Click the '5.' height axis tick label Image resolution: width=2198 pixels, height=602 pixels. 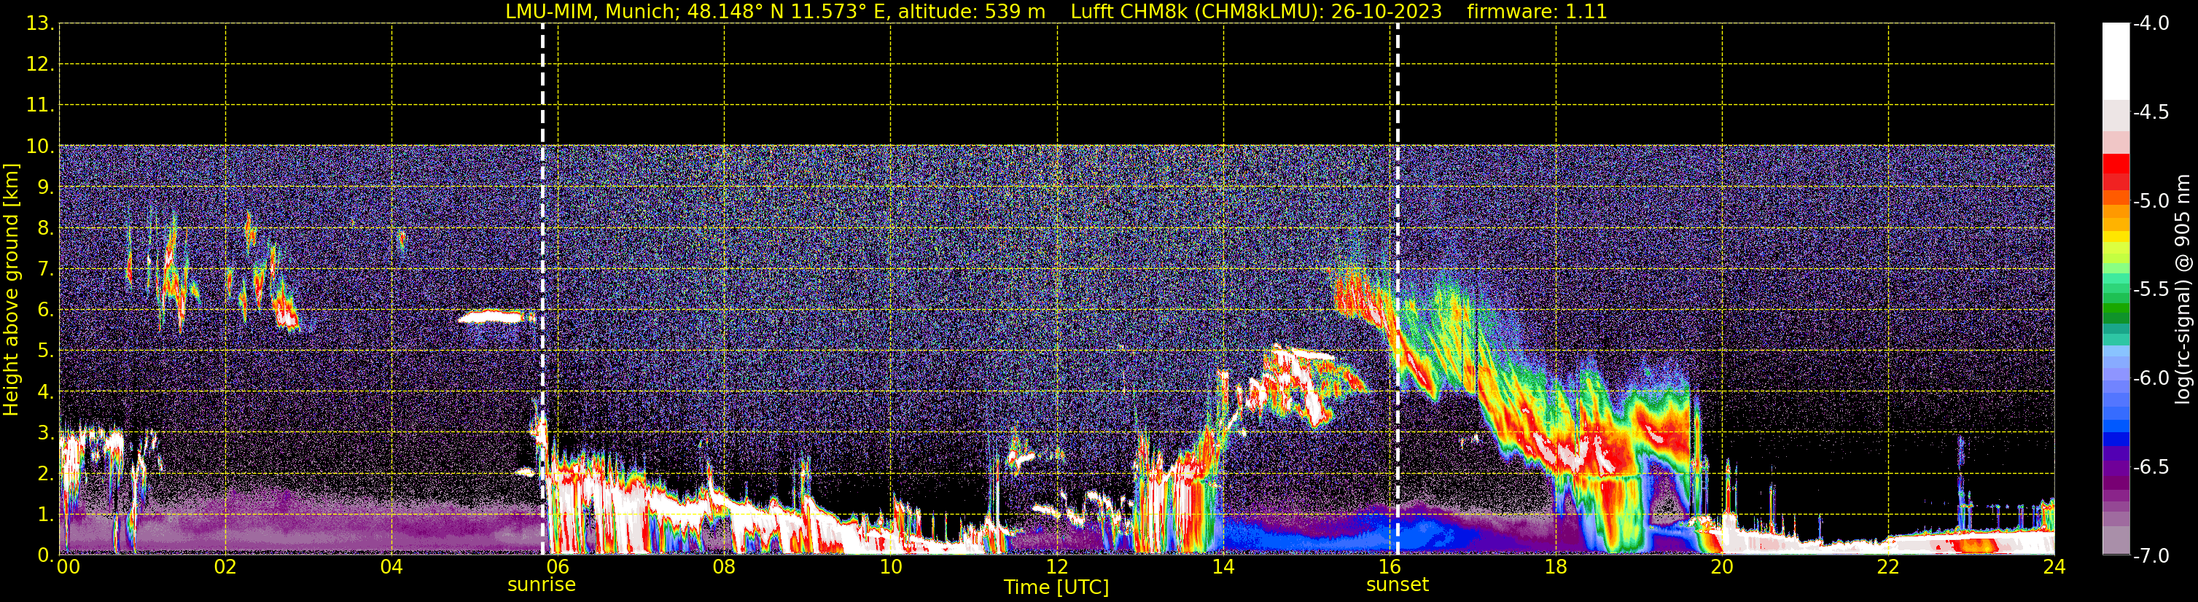[46, 351]
